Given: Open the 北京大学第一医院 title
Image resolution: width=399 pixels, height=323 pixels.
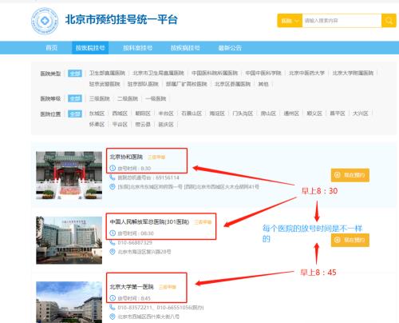Looking at the screenshot, I should 132,287.
